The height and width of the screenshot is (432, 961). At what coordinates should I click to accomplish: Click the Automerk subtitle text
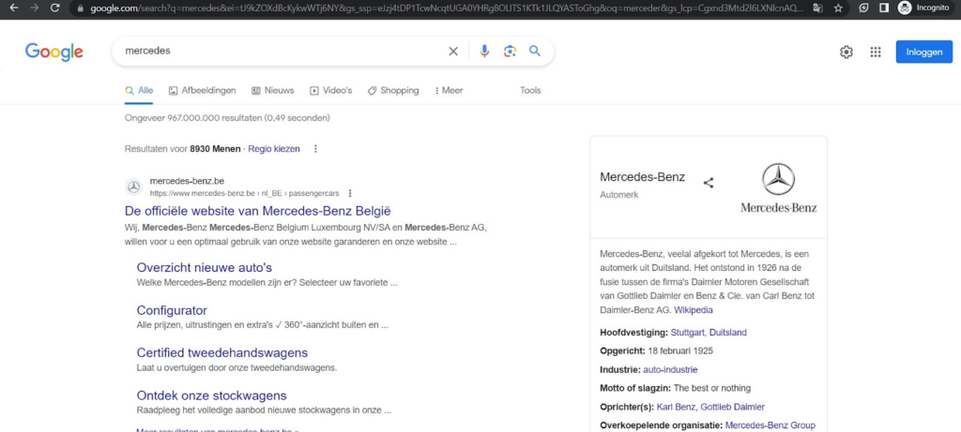pyautogui.click(x=619, y=195)
